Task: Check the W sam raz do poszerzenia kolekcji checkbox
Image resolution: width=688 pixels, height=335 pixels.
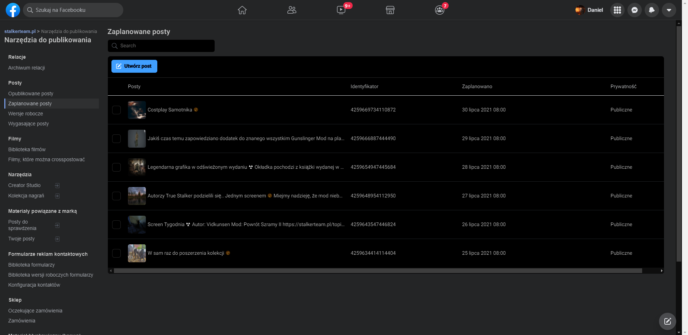Action: (116, 253)
